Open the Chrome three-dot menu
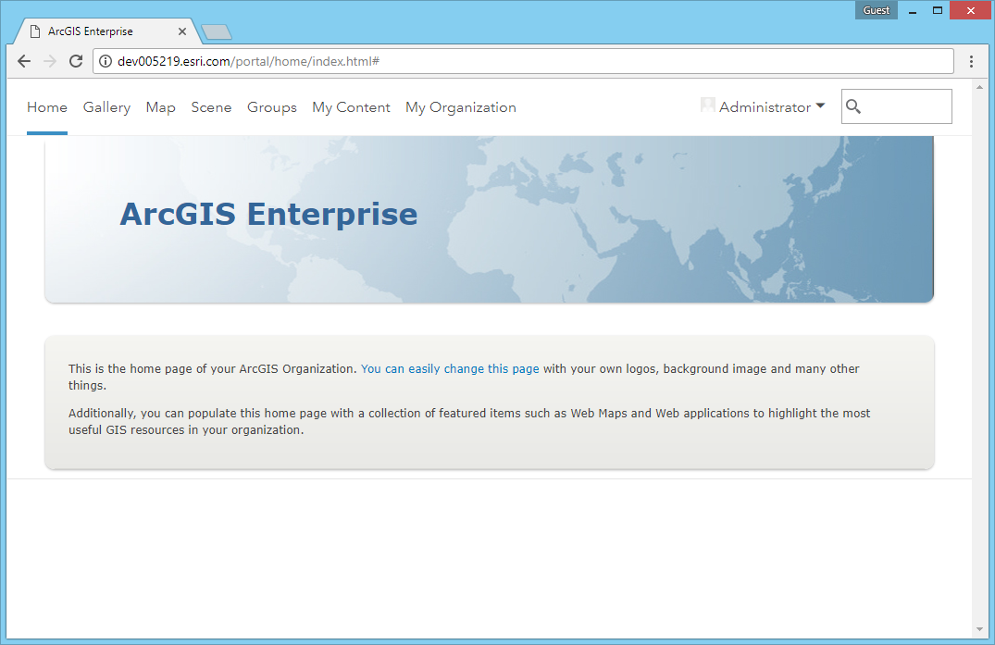995x645 pixels. (971, 61)
